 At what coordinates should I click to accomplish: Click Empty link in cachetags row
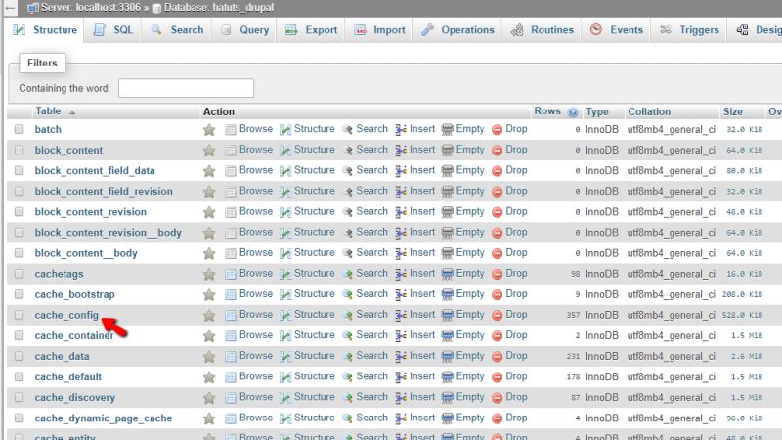pos(470,274)
